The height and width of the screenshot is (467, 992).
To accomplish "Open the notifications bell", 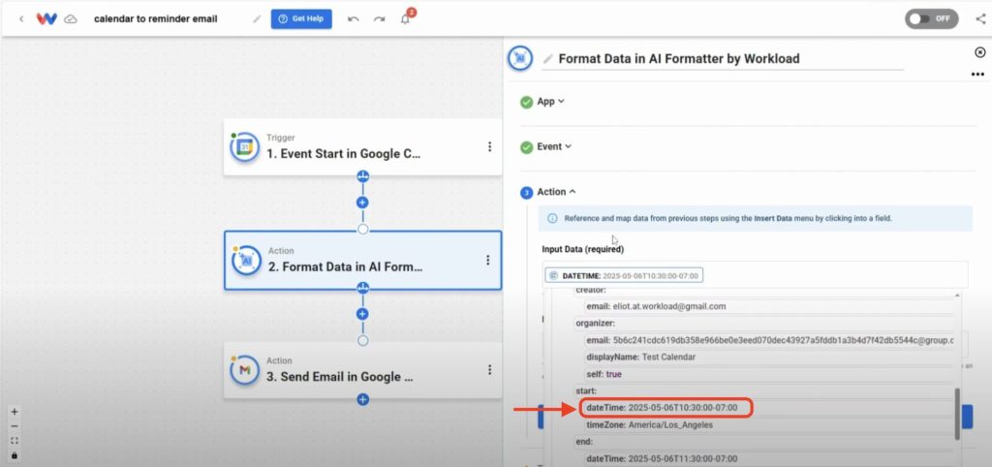I will pyautogui.click(x=405, y=19).
